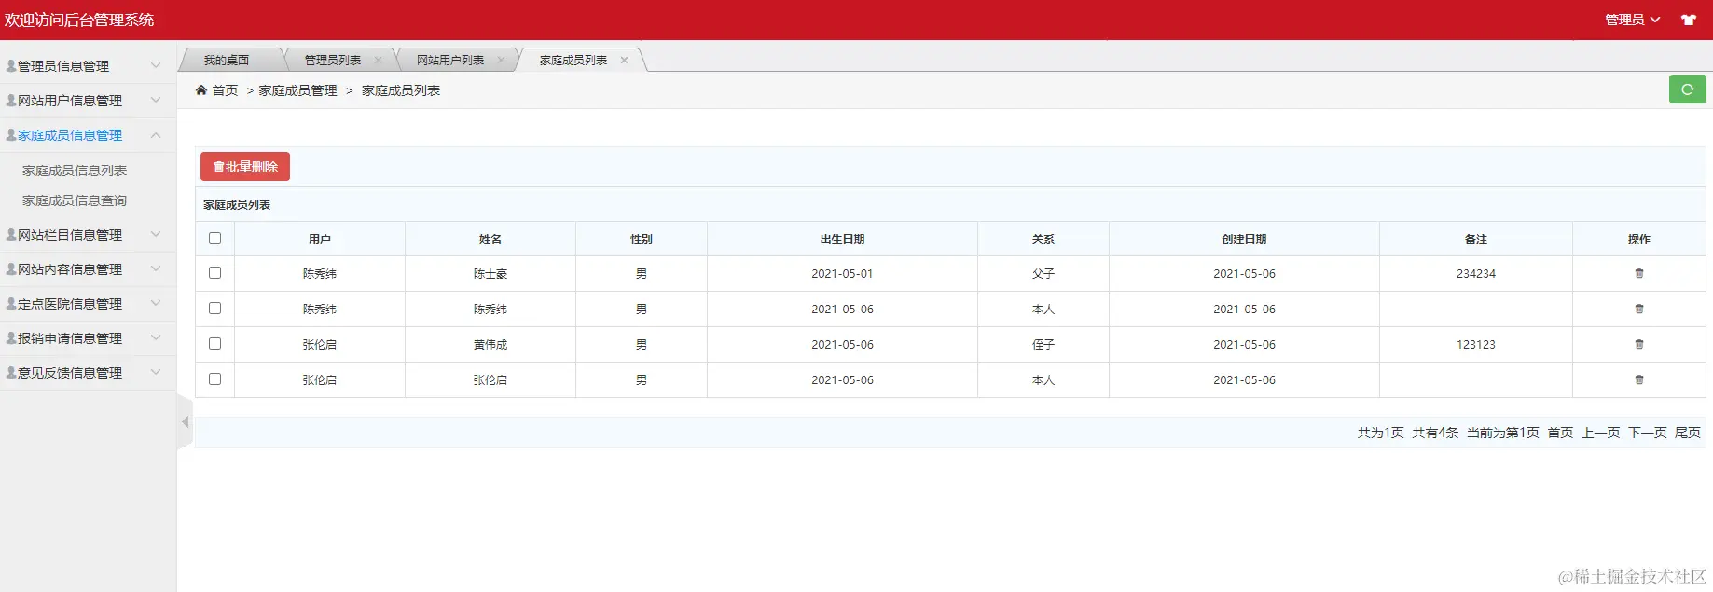The width and height of the screenshot is (1713, 592).
Task: Expand 网站用户信息管理 using its chevron
Action: click(x=156, y=101)
